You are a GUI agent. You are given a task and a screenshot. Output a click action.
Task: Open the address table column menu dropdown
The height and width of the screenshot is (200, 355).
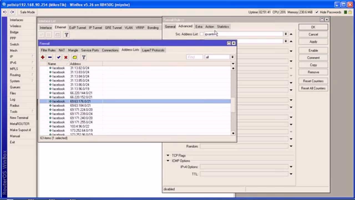[233, 64]
